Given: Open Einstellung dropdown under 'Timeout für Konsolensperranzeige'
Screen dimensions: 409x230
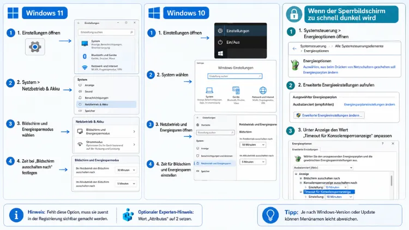Looking at the screenshot, I should 340,197.
